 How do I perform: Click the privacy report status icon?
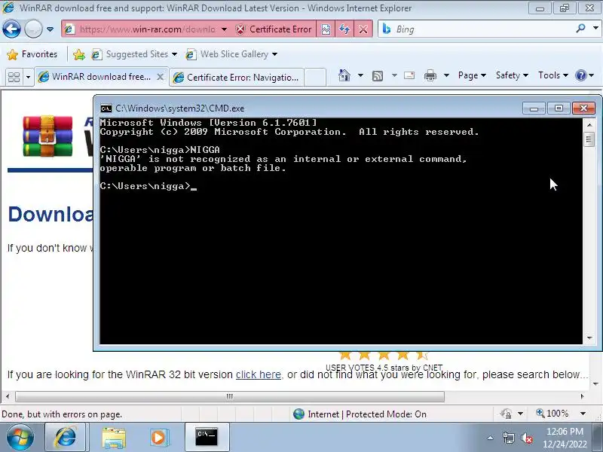[x=506, y=414]
